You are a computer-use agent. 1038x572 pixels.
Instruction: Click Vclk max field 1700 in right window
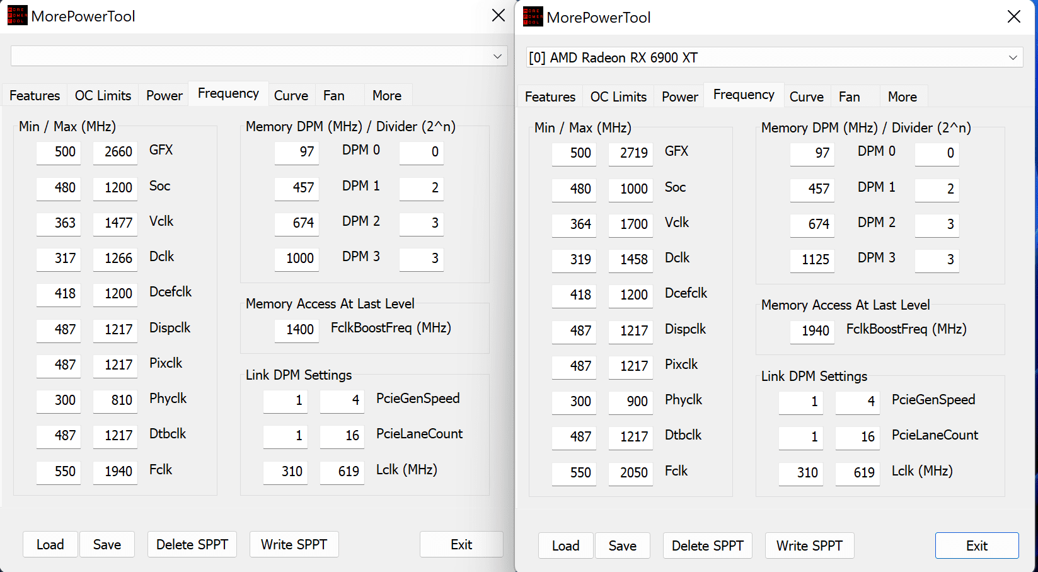click(631, 225)
